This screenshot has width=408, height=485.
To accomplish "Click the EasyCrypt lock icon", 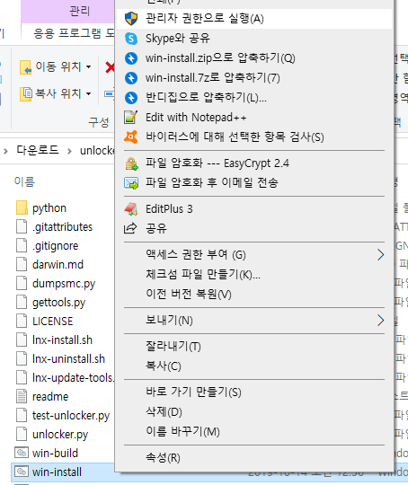I will [131, 163].
